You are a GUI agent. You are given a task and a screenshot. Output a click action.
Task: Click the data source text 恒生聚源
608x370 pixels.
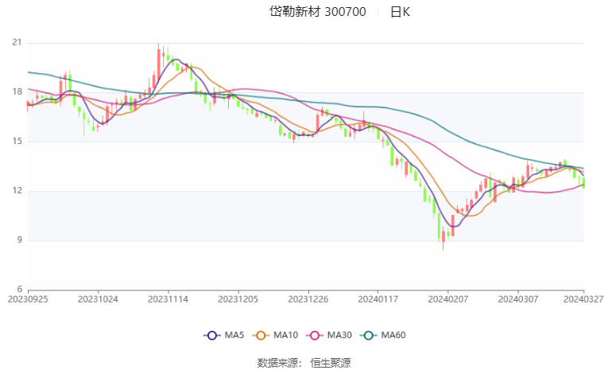click(x=331, y=363)
